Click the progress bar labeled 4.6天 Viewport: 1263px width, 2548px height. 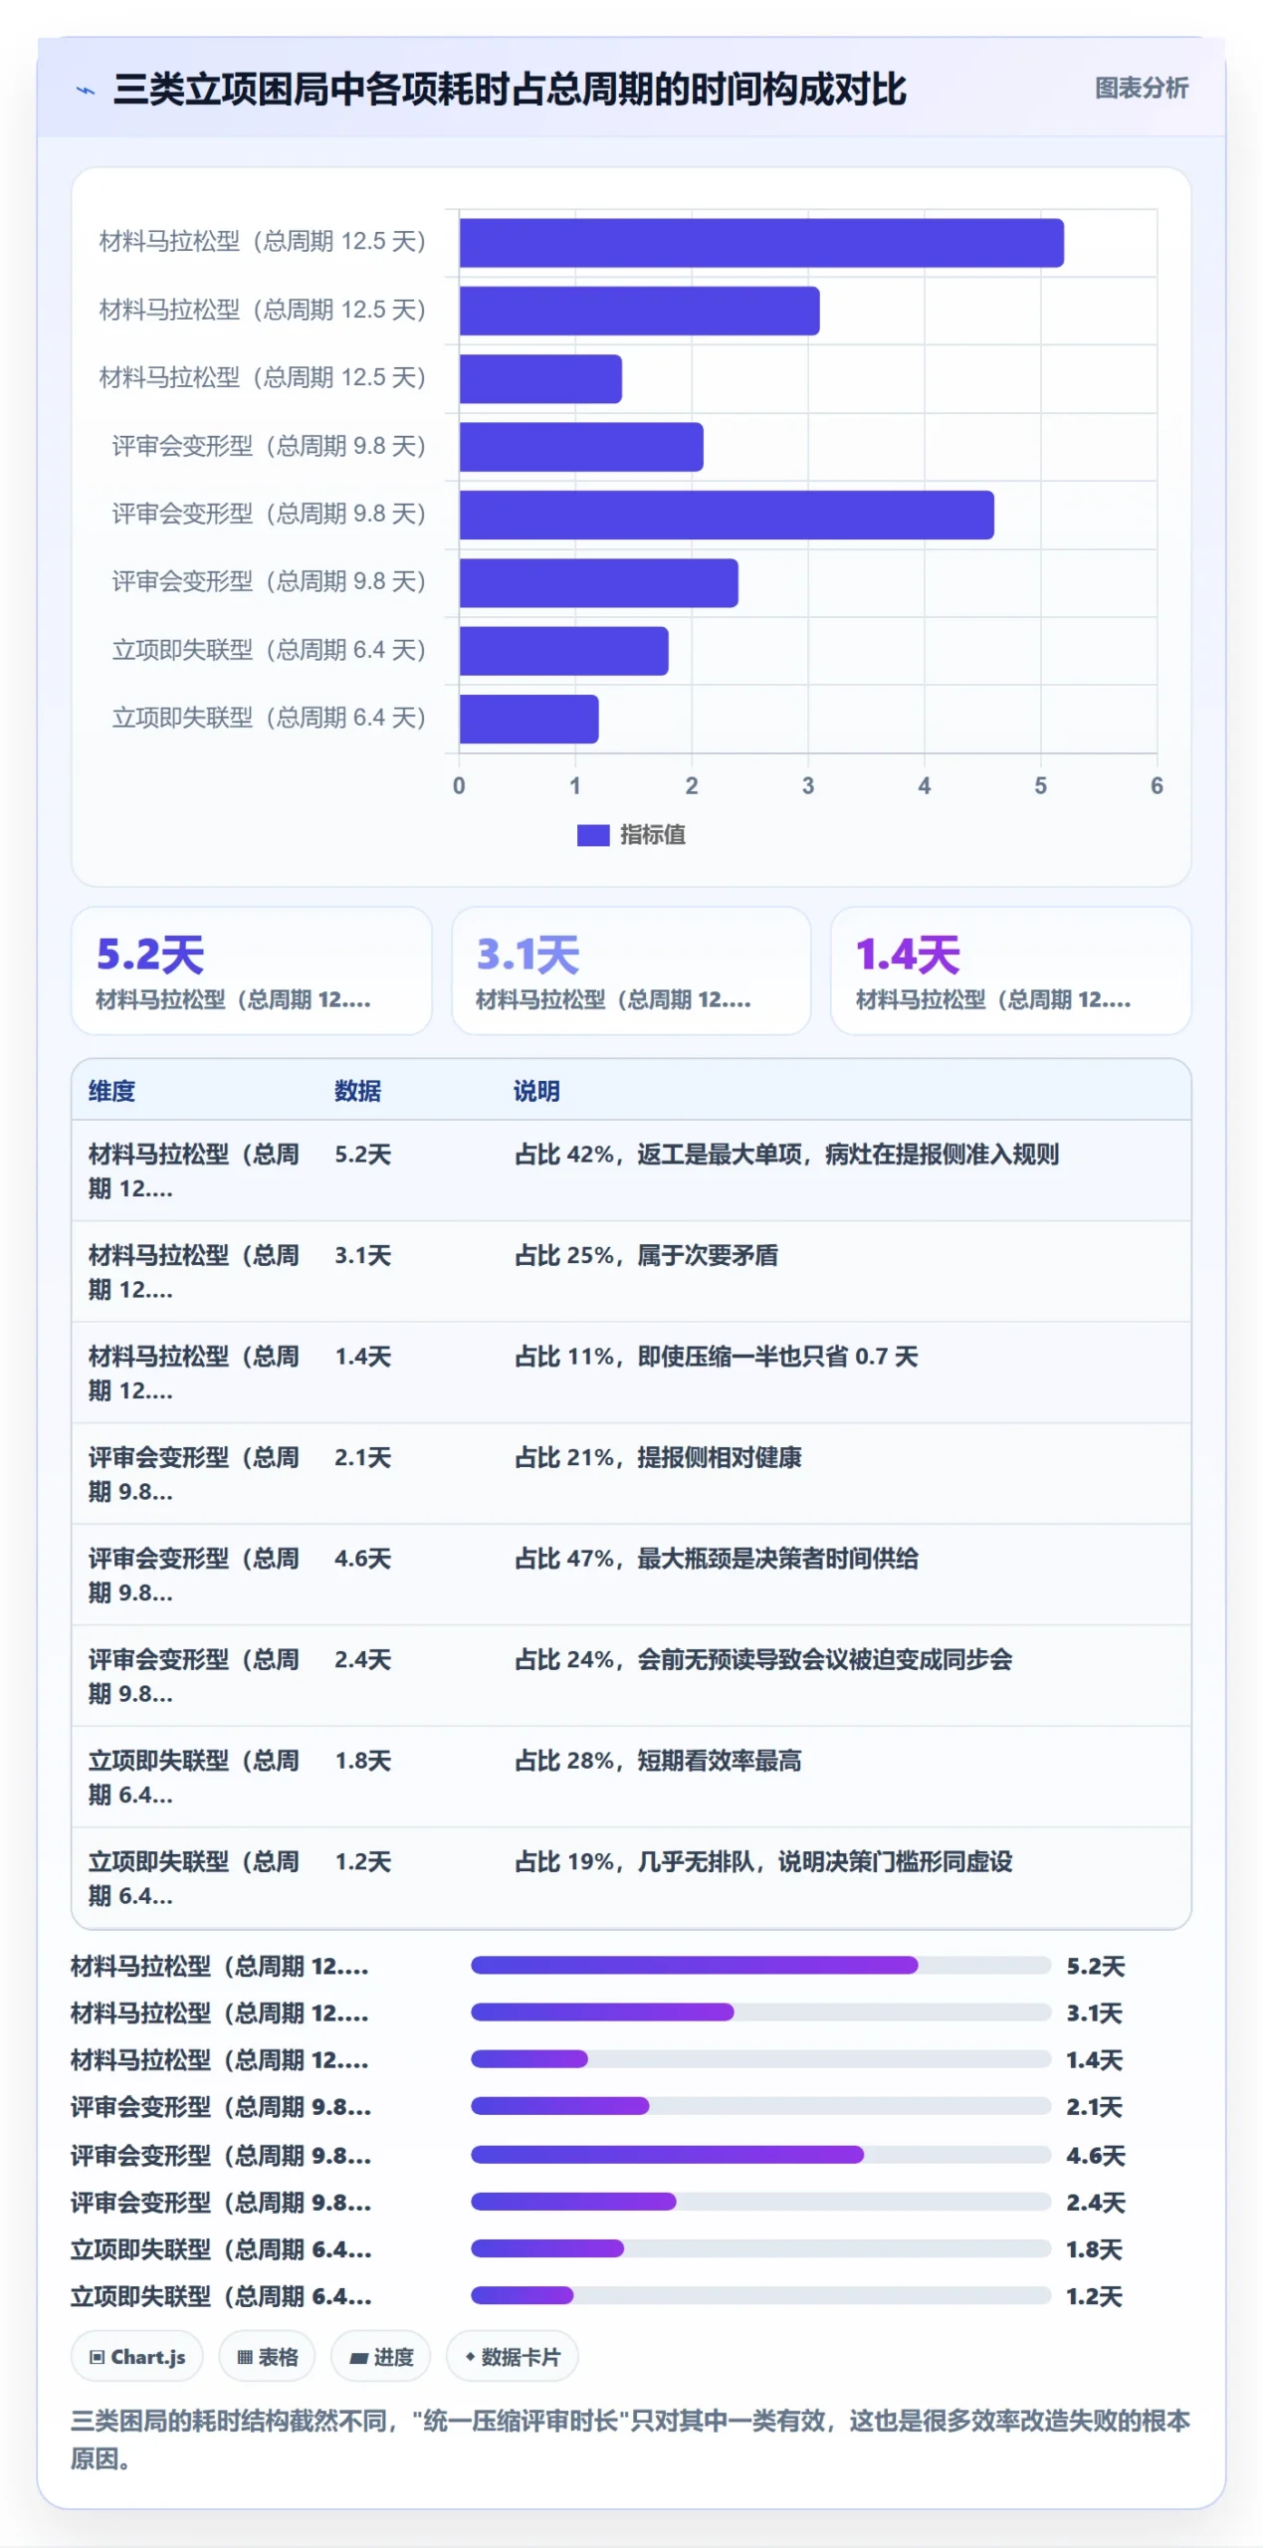click(x=760, y=2154)
